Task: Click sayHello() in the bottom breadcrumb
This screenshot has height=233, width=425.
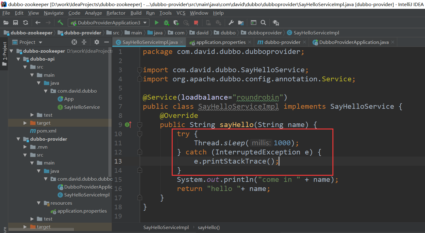Action: pyautogui.click(x=209, y=227)
